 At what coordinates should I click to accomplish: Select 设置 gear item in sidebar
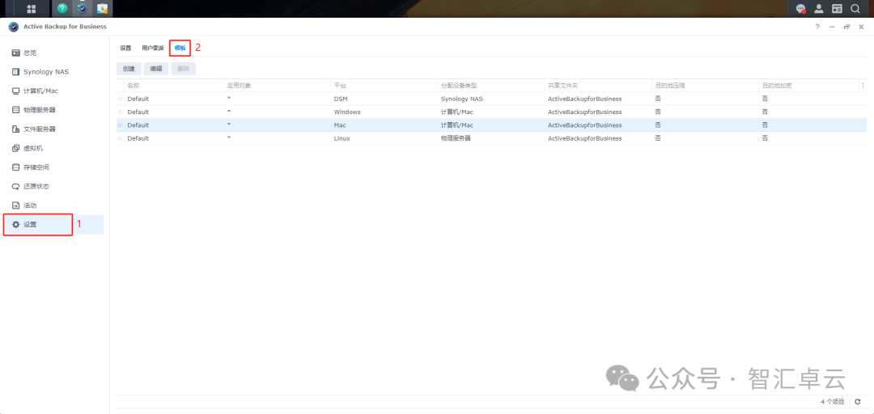click(54, 225)
